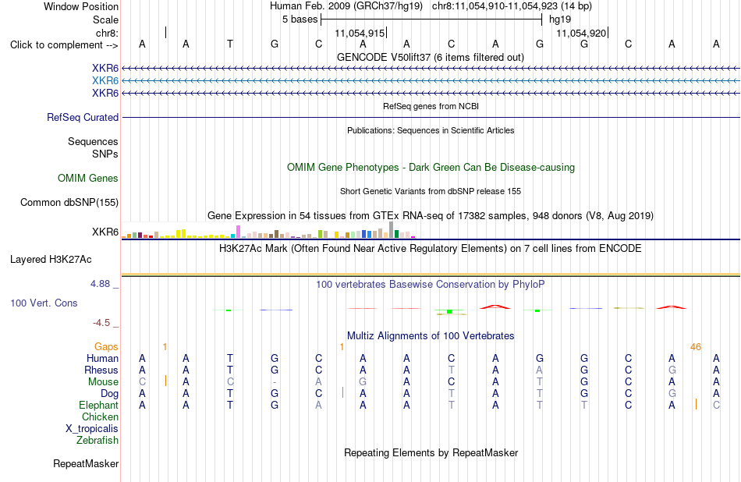The width and height of the screenshot is (741, 482).
Task: Select the SNPs track label
Action: coord(105,154)
